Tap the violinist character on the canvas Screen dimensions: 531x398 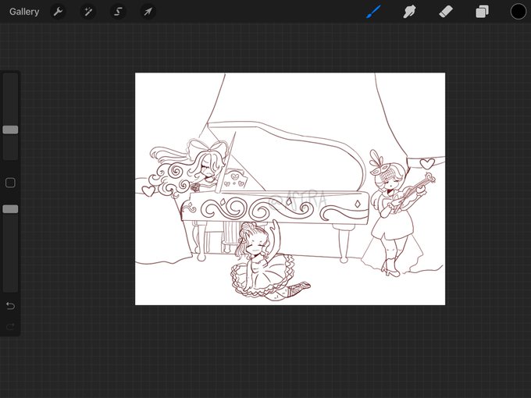[x=400, y=213]
